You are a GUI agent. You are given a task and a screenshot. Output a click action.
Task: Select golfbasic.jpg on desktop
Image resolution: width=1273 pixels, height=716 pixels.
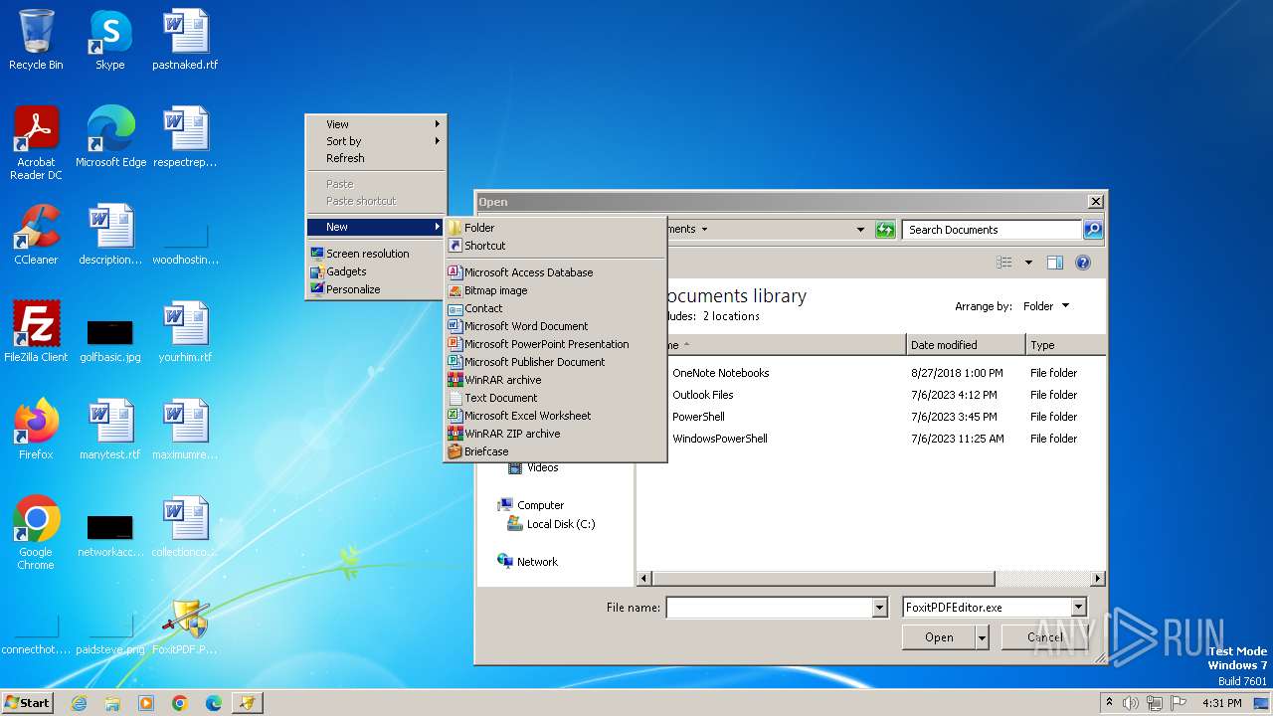[x=110, y=338]
